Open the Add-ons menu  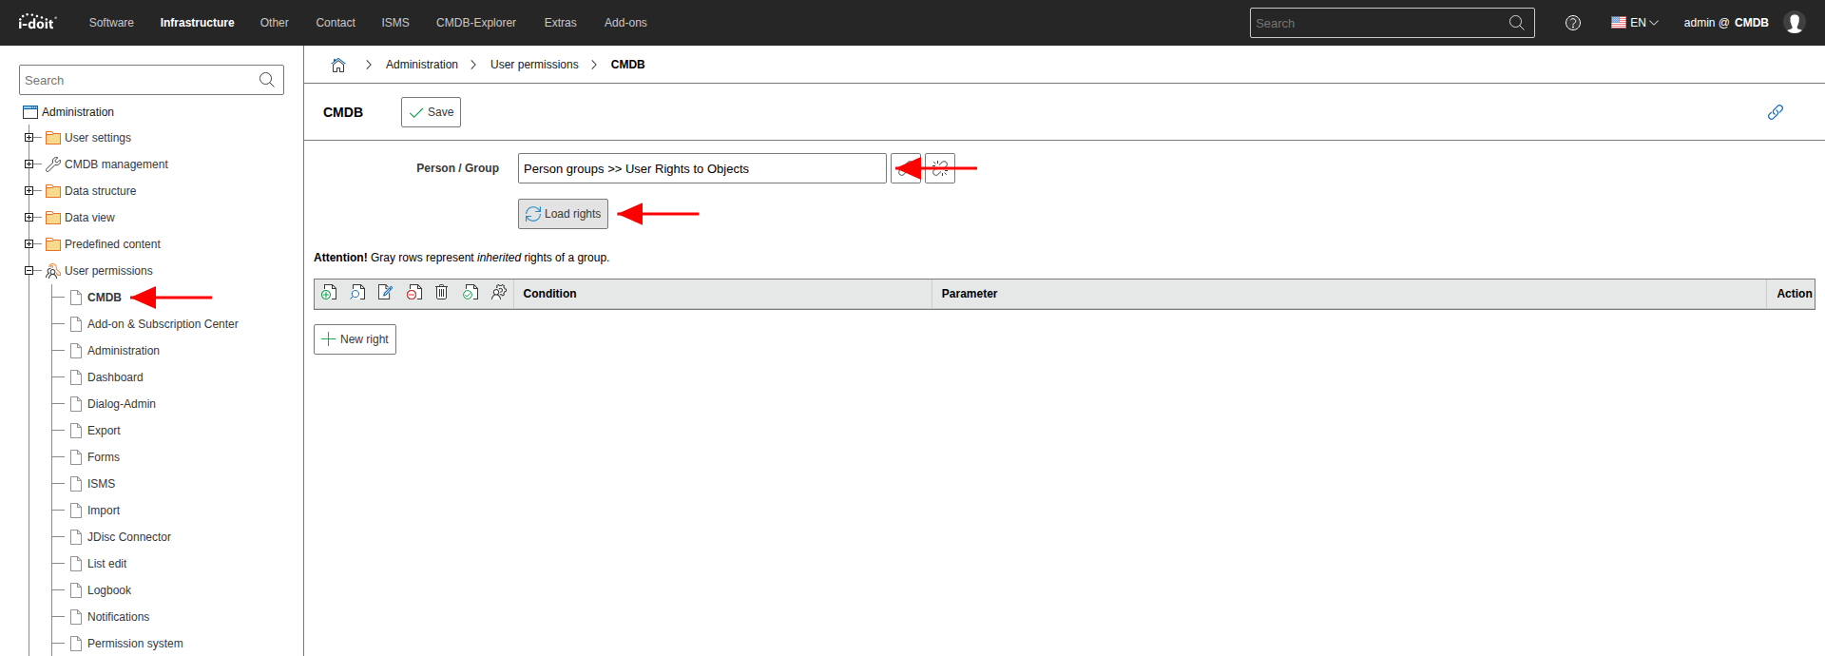click(x=625, y=23)
